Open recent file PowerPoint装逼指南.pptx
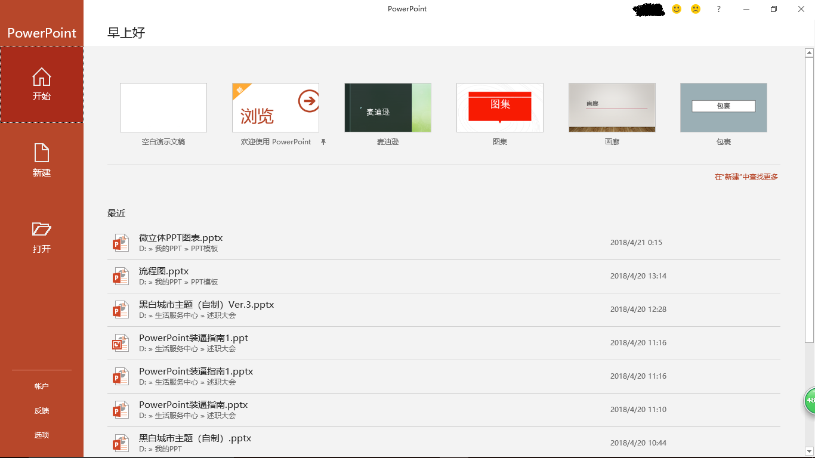This screenshot has height=458, width=815. 444,410
